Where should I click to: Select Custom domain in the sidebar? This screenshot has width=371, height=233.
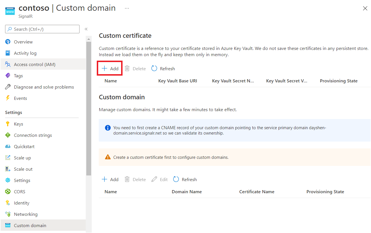pos(30,225)
